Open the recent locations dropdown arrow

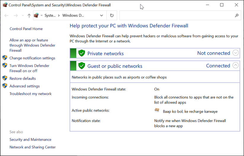(x=23, y=15)
